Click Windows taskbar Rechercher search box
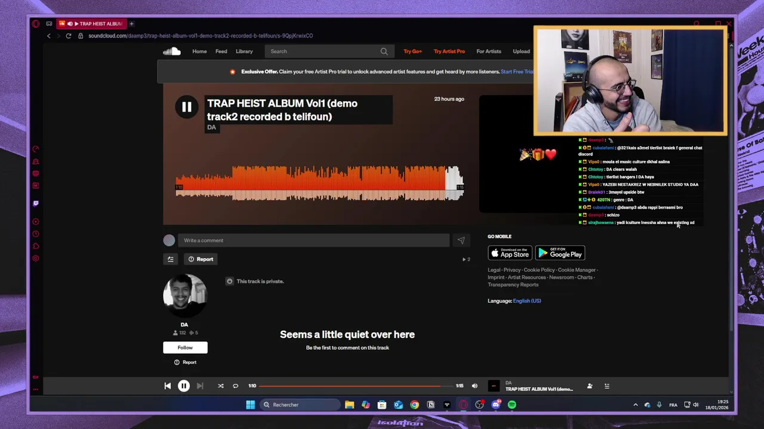764x429 pixels. (x=299, y=405)
